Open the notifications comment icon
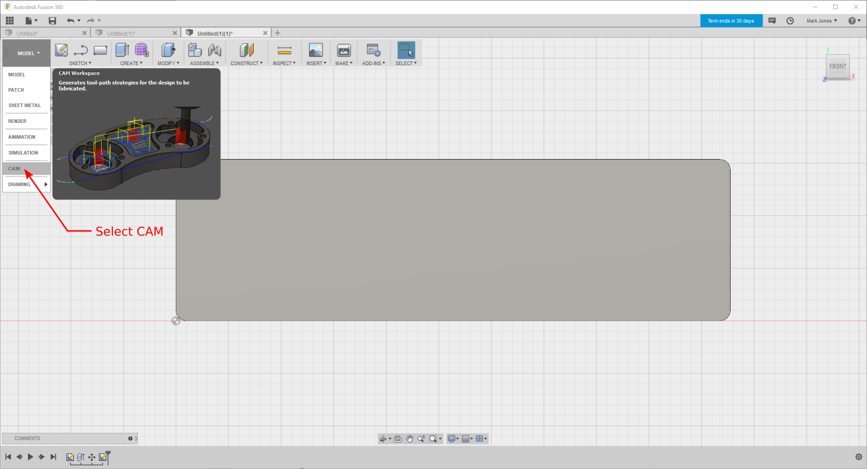867x469 pixels. click(x=772, y=21)
